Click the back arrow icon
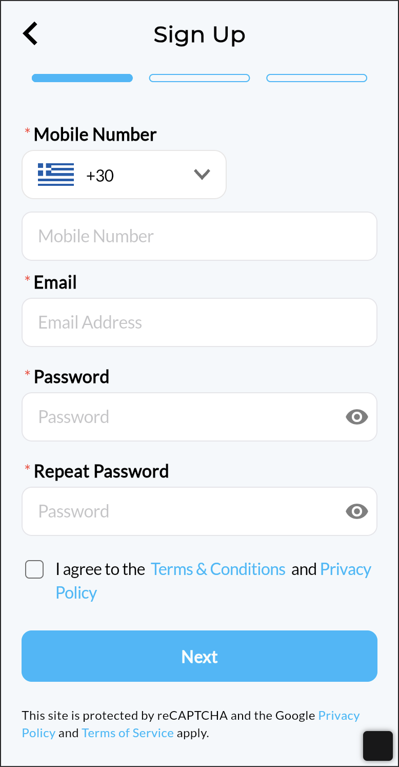 [x=31, y=34]
